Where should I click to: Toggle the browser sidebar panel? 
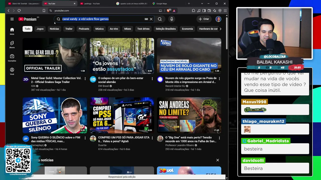pos(204,10)
